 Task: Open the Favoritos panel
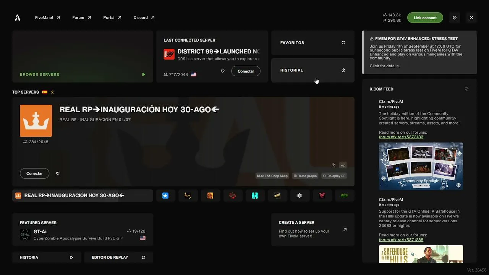click(x=313, y=43)
